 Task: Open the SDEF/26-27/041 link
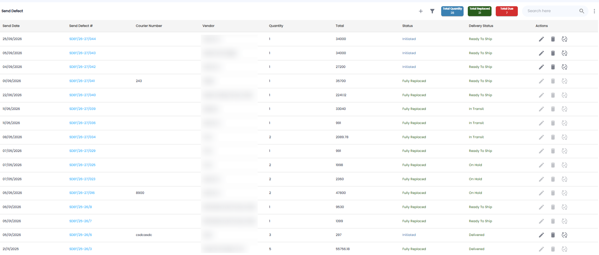coord(82,81)
